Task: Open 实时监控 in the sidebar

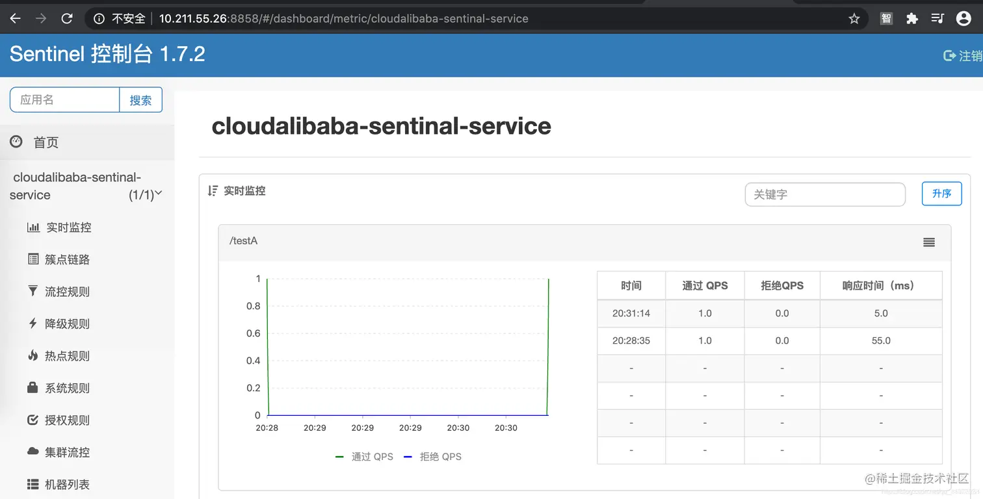Action: click(69, 227)
